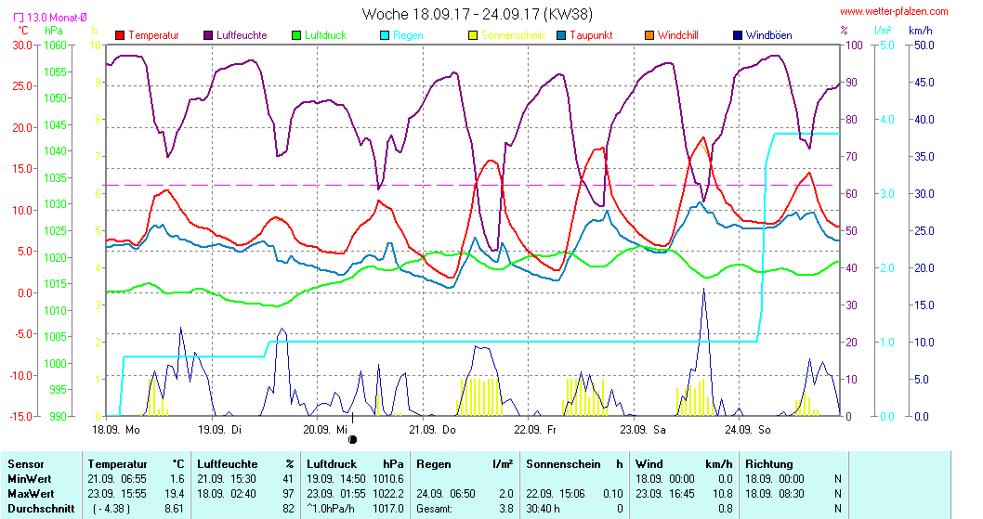Click the l/m² axis unit label
Screen dimensions: 983x519
point(883,31)
